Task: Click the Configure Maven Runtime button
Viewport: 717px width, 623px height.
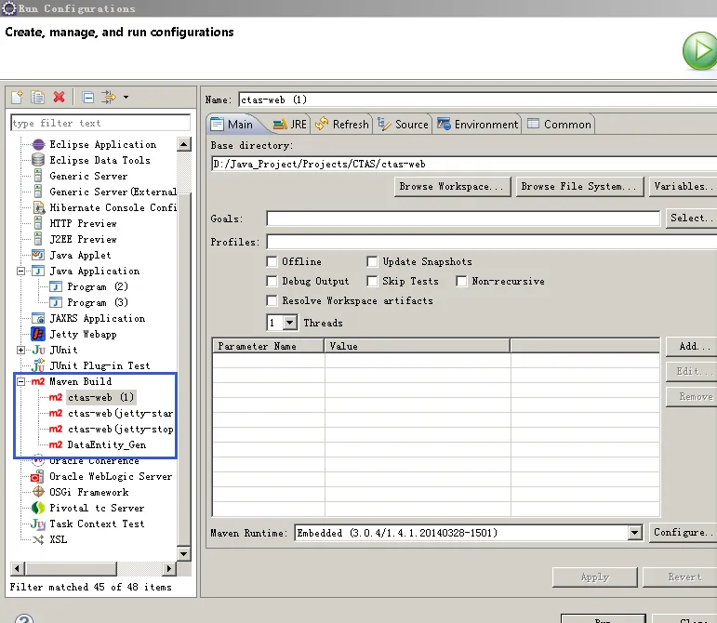Action: coord(684,533)
